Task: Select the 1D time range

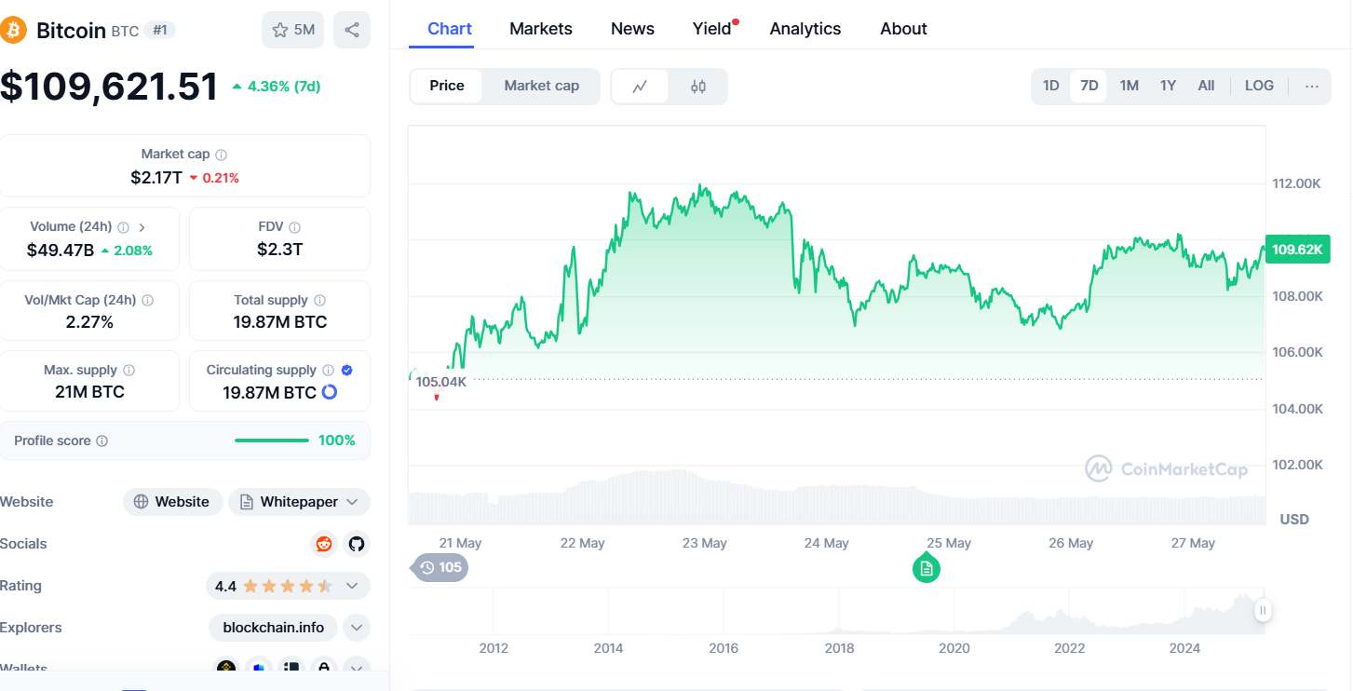Action: 1050,86
